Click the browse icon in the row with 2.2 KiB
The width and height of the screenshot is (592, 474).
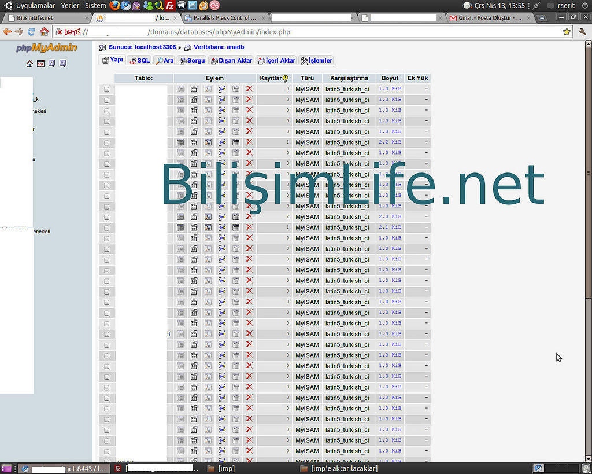tap(180, 142)
